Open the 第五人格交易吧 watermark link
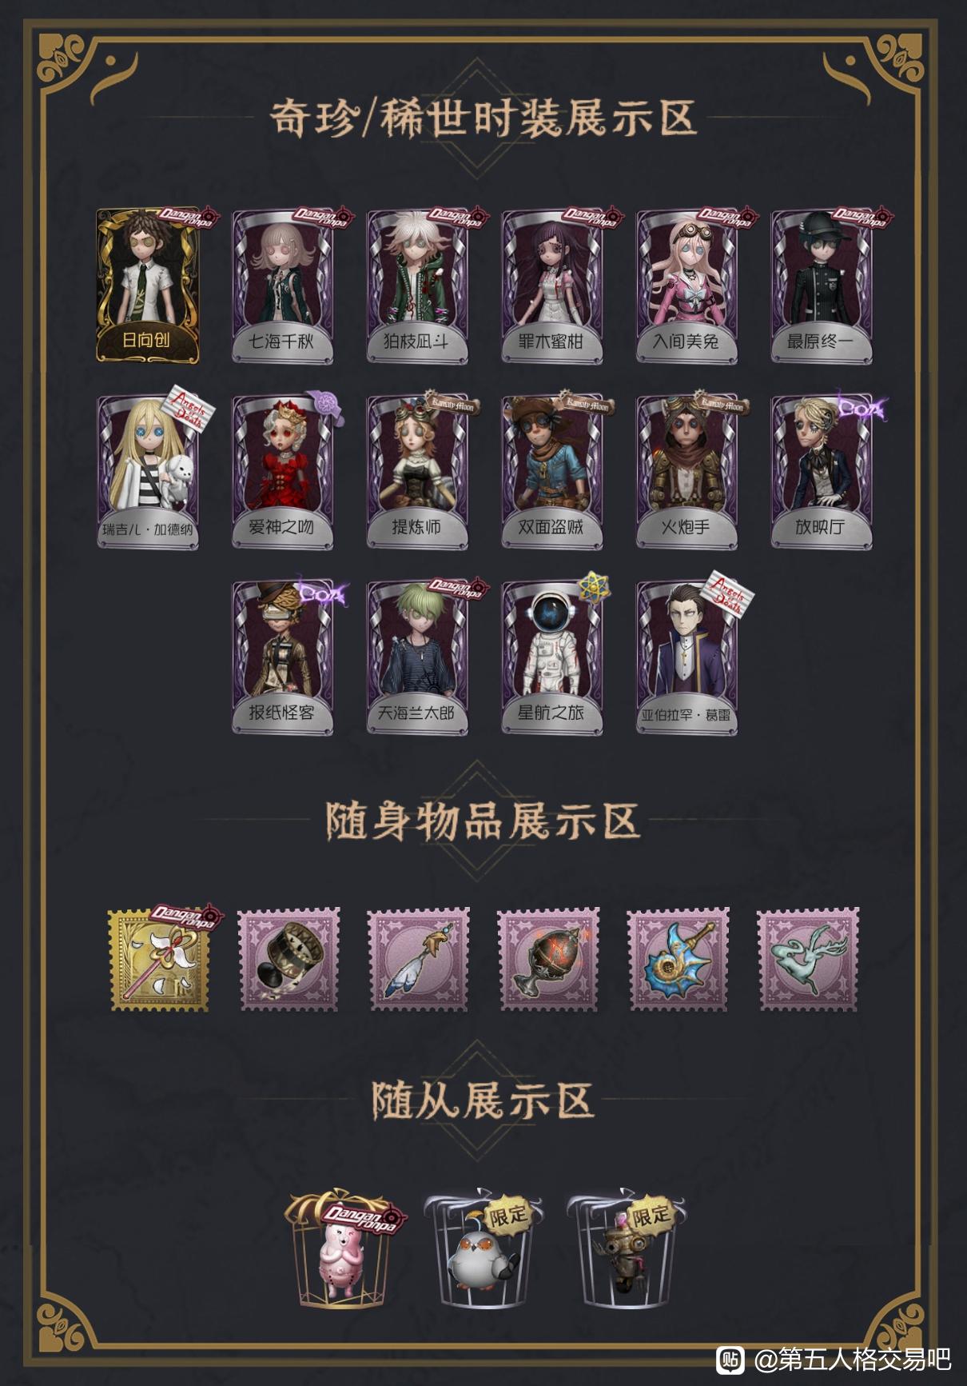 tap(834, 1358)
